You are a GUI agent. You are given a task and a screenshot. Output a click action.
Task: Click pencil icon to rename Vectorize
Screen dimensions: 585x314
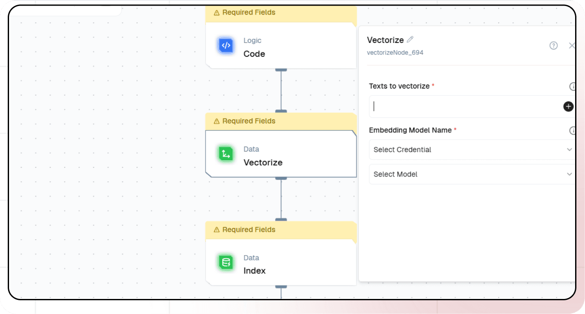(x=410, y=40)
